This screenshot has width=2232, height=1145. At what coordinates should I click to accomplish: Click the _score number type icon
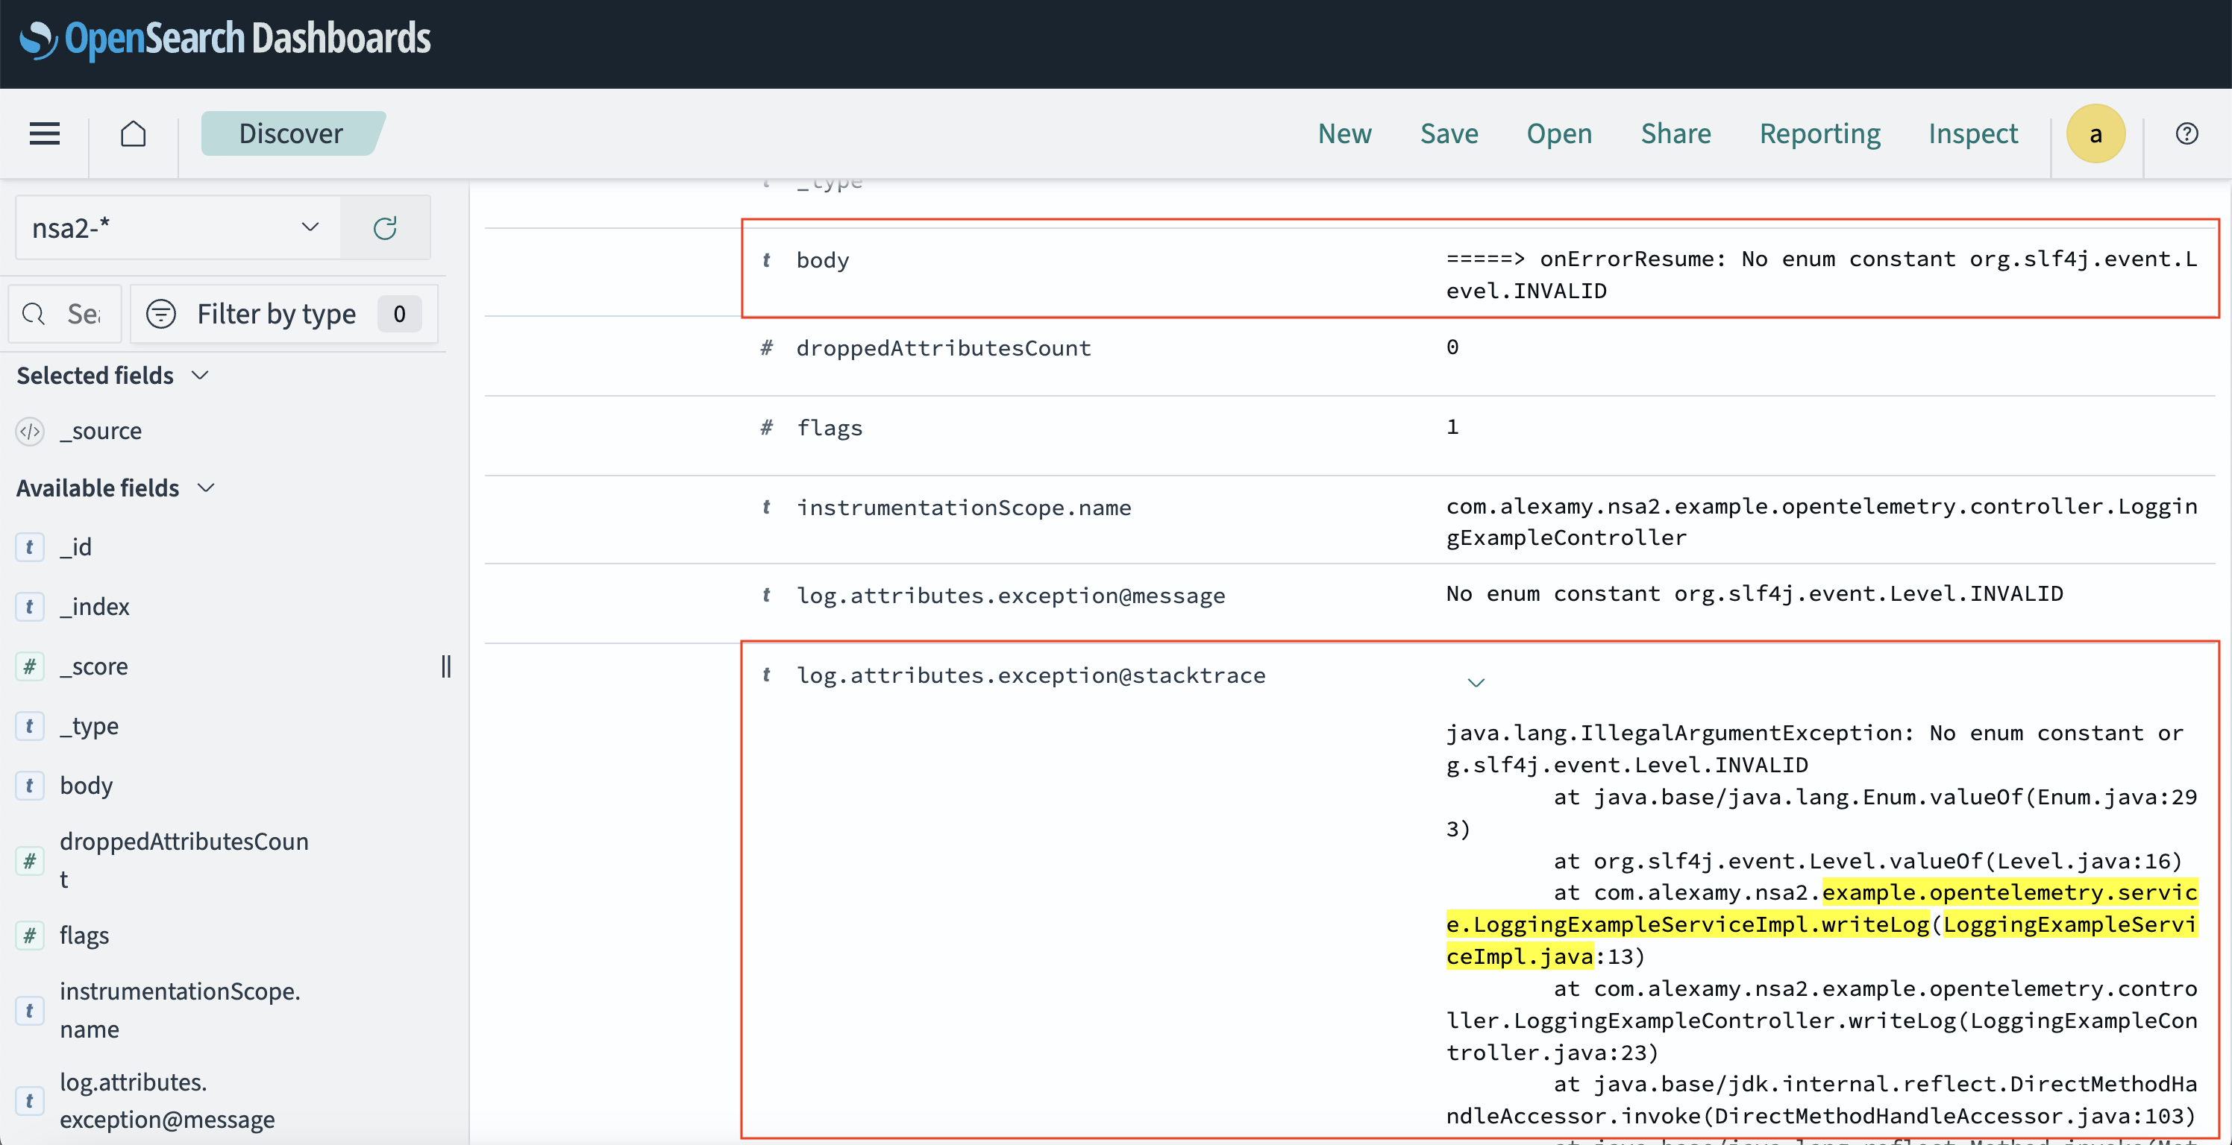coord(31,666)
